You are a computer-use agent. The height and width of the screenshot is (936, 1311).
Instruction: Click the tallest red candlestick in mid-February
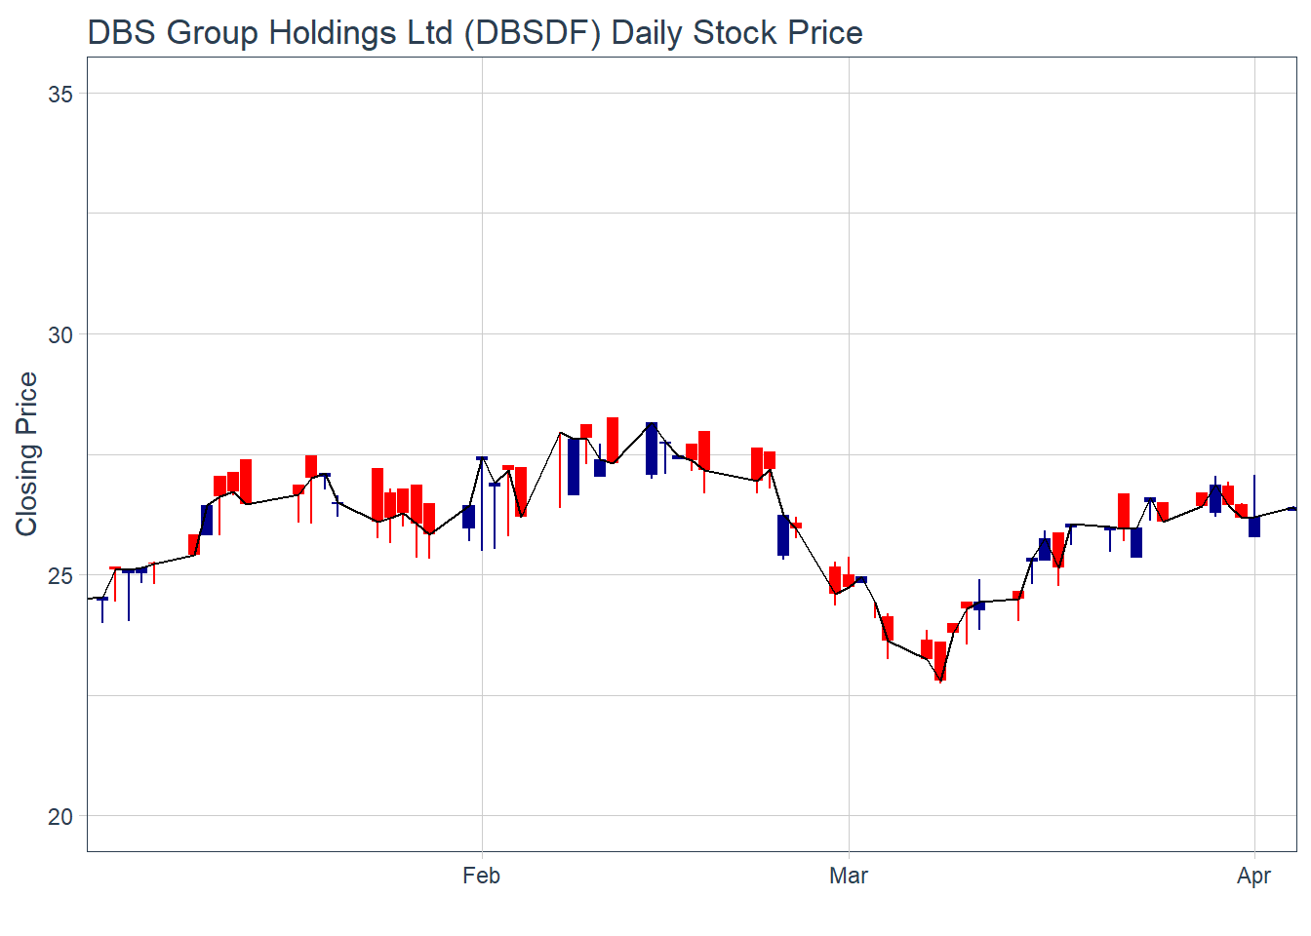(x=613, y=440)
